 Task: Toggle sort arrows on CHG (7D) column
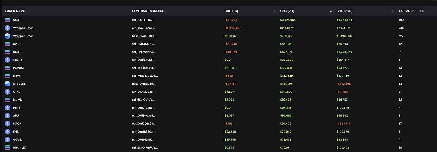(331, 11)
